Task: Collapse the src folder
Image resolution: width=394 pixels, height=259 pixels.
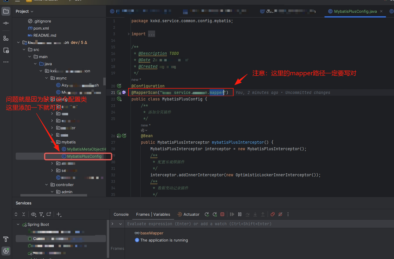Action: tap(24, 49)
